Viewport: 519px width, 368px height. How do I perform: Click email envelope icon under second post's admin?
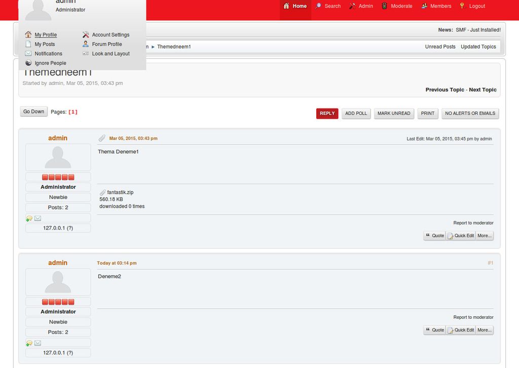[38, 343]
